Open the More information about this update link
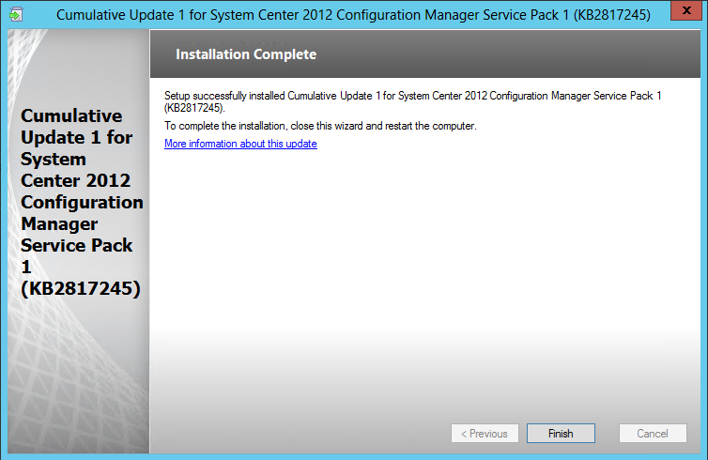The width and height of the screenshot is (708, 460). pyautogui.click(x=240, y=144)
